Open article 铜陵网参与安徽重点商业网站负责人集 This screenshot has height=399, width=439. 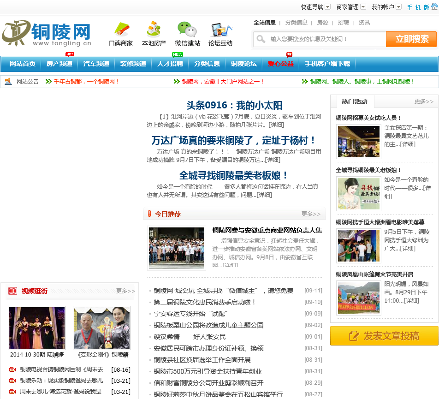click(267, 230)
